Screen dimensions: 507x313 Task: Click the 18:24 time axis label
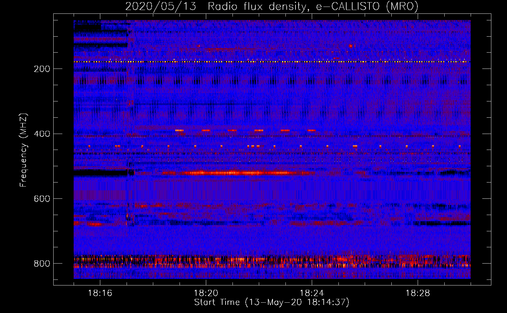(x=312, y=293)
